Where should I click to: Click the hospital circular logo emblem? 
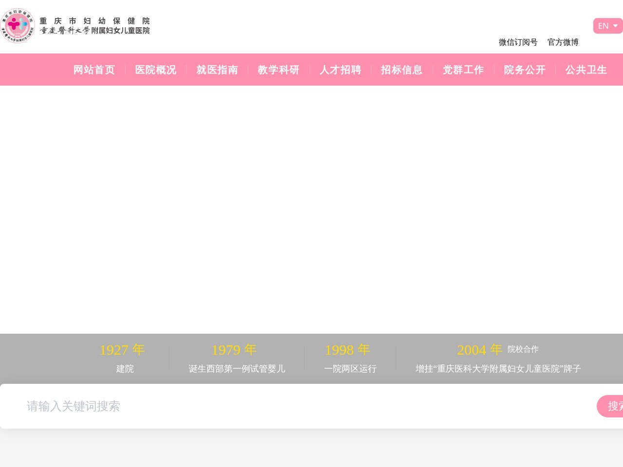[x=18, y=26]
